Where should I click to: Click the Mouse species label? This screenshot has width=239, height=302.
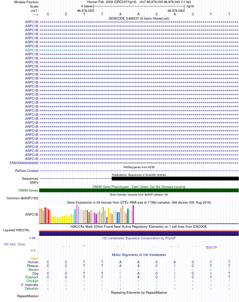tap(33, 270)
